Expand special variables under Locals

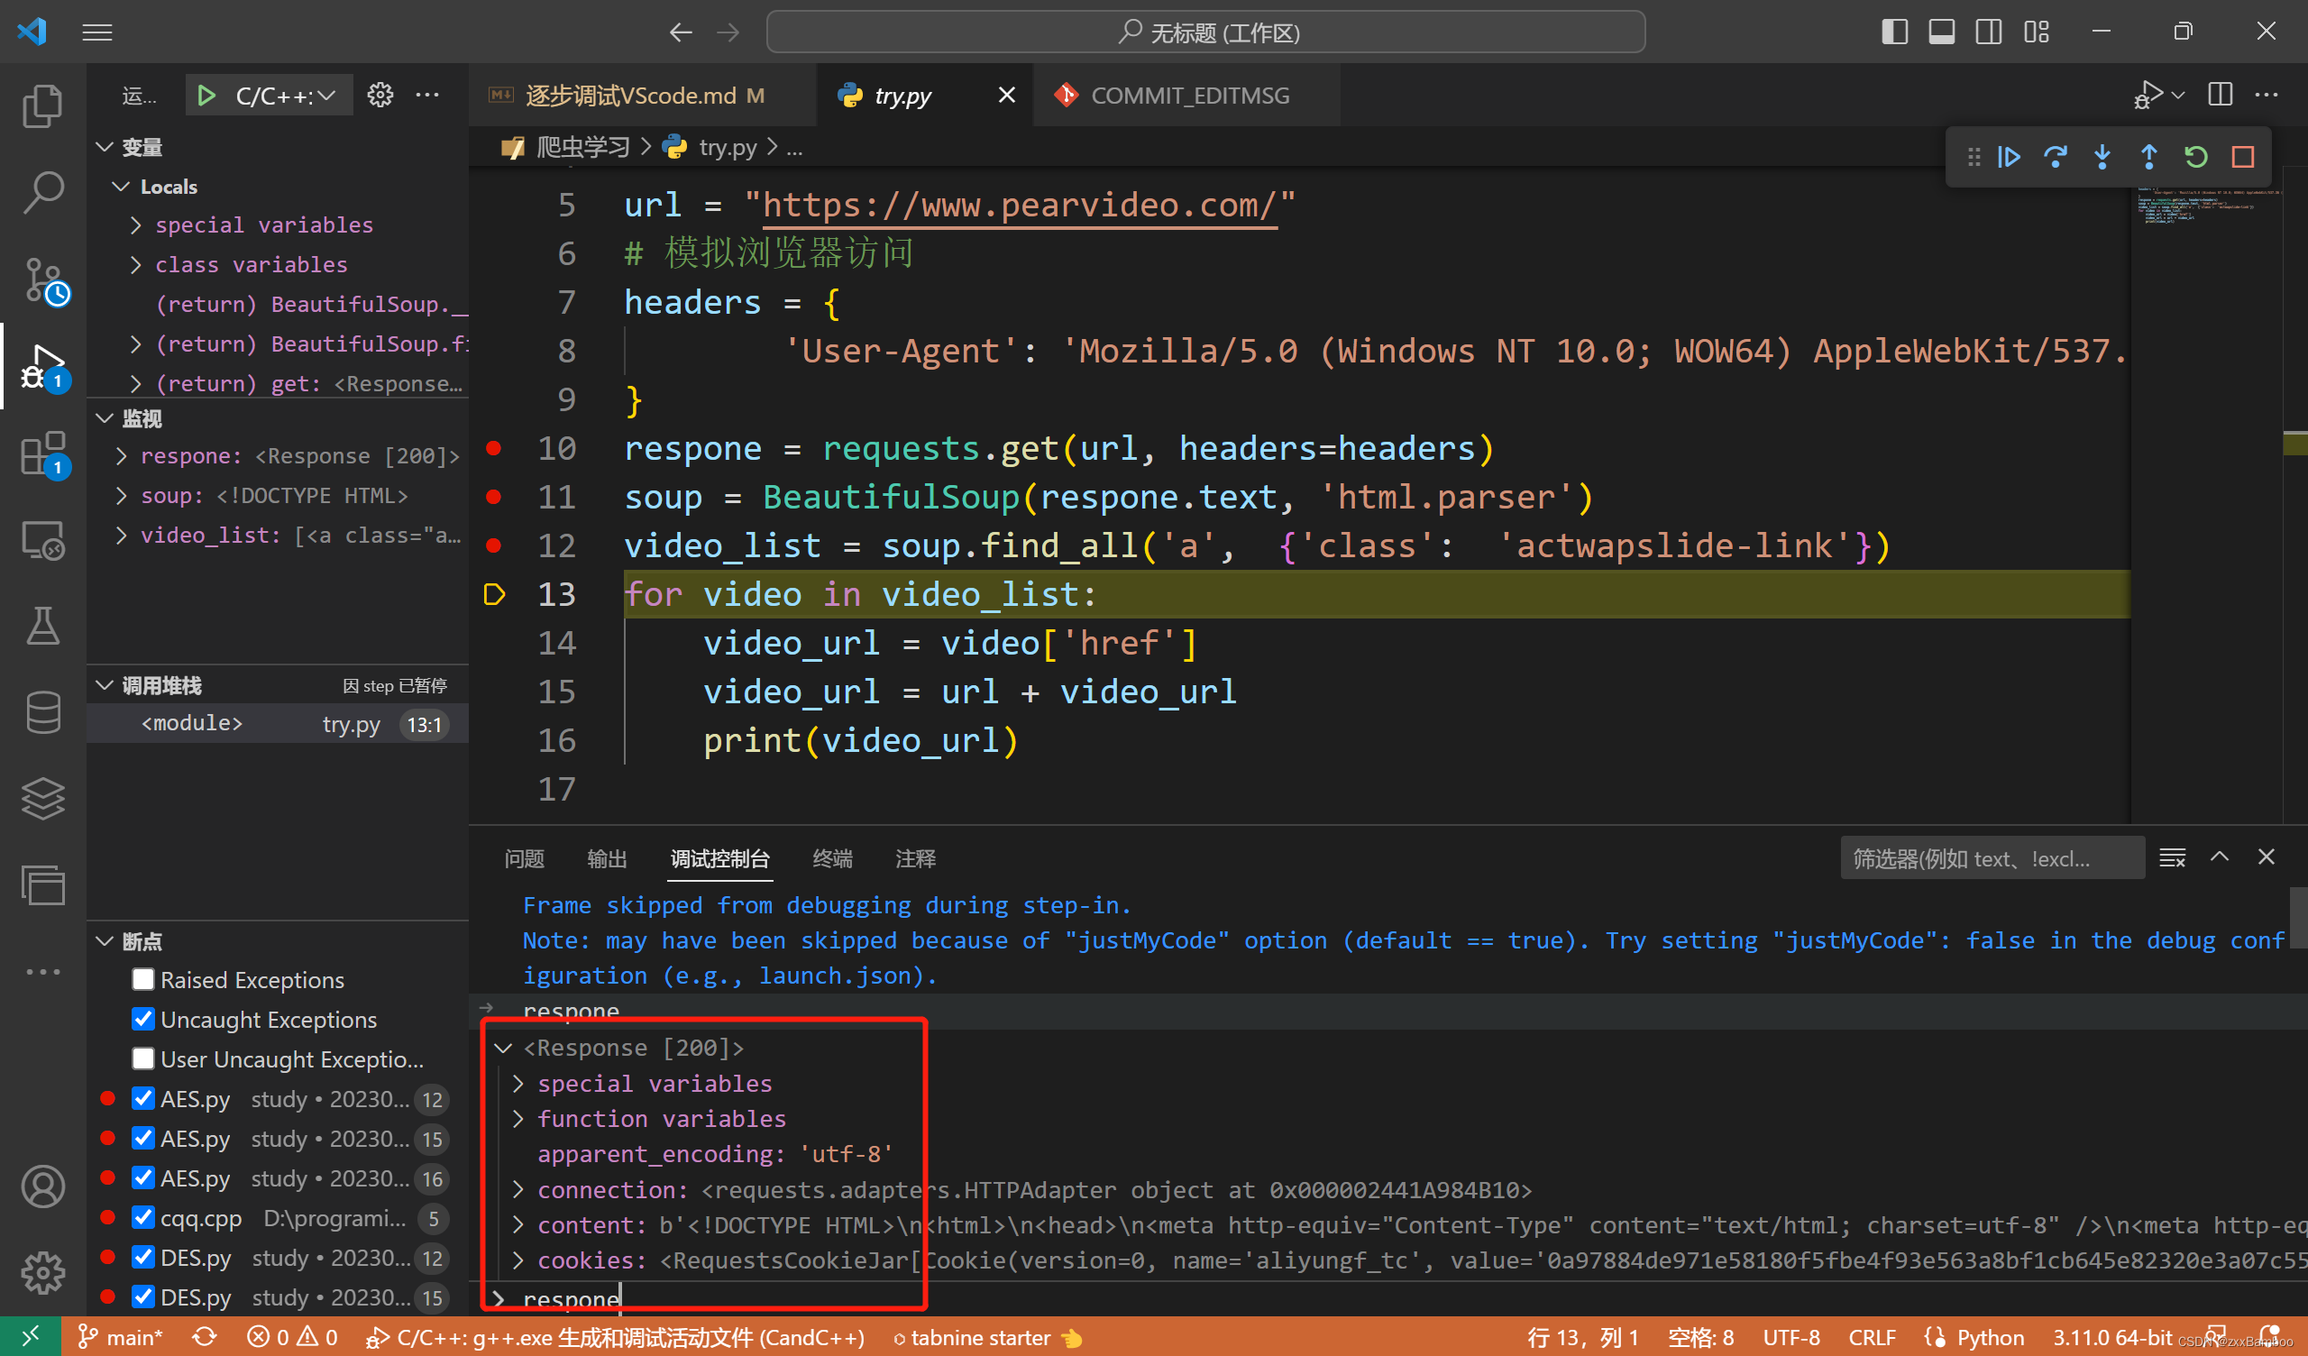[x=136, y=225]
